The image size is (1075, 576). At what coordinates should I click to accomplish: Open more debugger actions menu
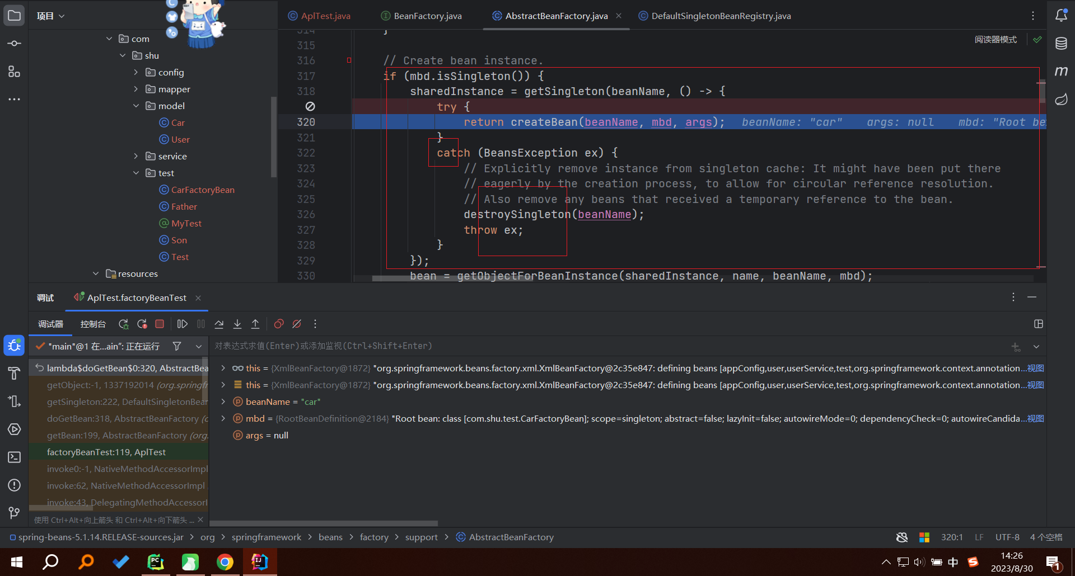tap(315, 324)
